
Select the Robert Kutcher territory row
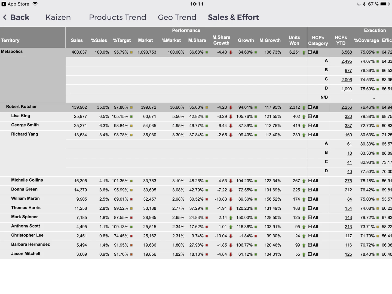point(196,107)
